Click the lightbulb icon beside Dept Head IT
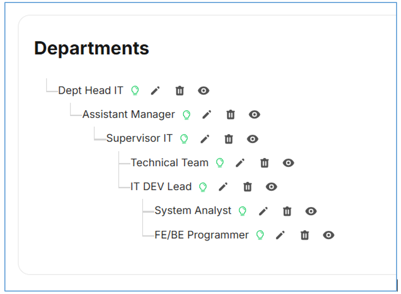The width and height of the screenshot is (401, 294). [x=135, y=90]
